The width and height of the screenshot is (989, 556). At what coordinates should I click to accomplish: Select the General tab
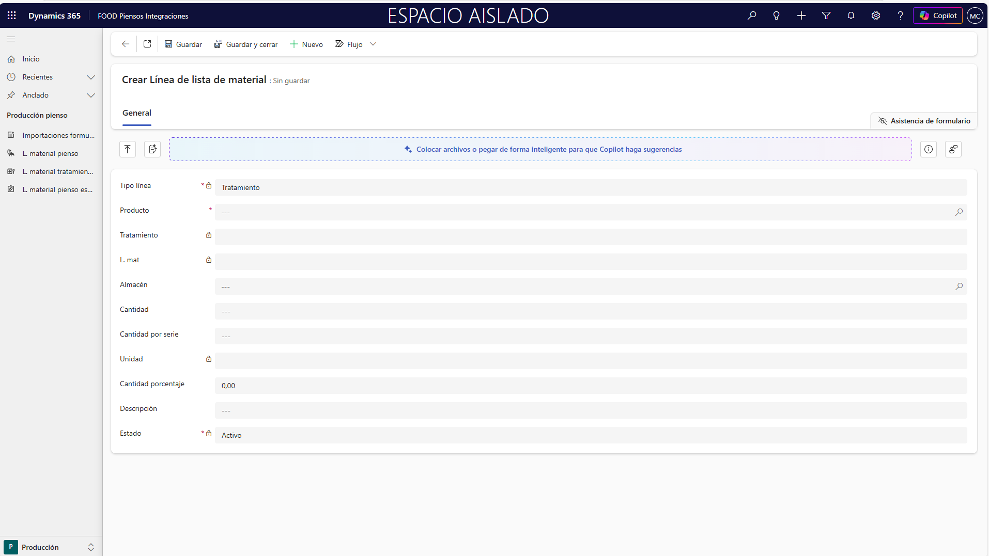[137, 113]
